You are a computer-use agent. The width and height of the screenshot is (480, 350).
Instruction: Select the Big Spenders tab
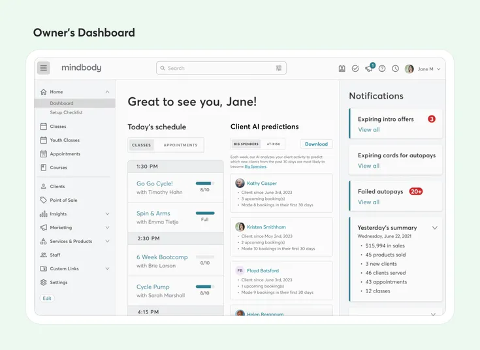pyautogui.click(x=246, y=144)
